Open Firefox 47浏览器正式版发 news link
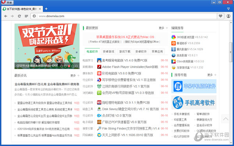234x146 pixels. tap(105, 42)
